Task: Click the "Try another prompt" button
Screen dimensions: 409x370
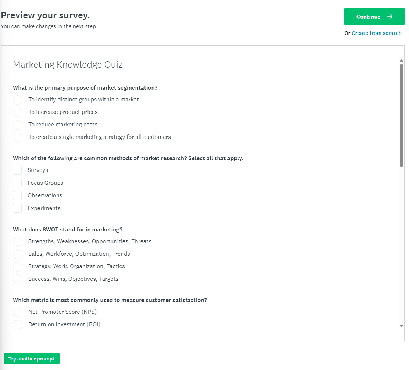Action: (32, 359)
